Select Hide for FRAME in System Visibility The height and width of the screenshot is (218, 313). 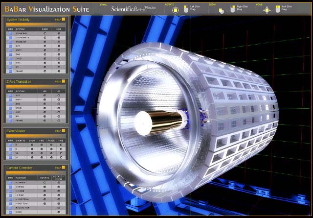point(59,71)
